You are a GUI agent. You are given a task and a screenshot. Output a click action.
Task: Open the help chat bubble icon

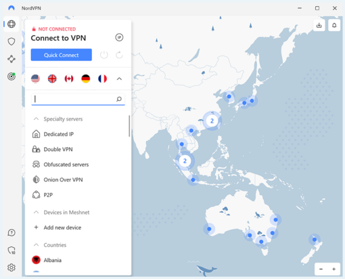11,233
